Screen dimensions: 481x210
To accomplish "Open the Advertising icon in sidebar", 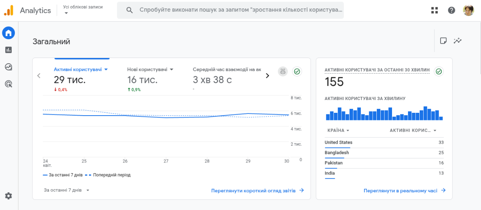I will click(x=8, y=84).
